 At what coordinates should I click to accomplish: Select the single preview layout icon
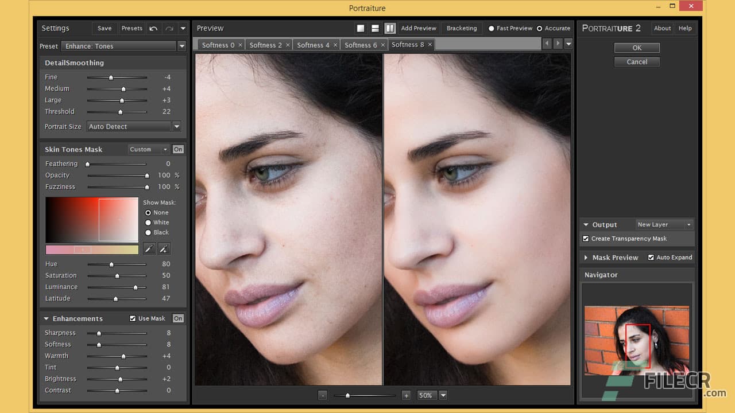click(x=360, y=28)
